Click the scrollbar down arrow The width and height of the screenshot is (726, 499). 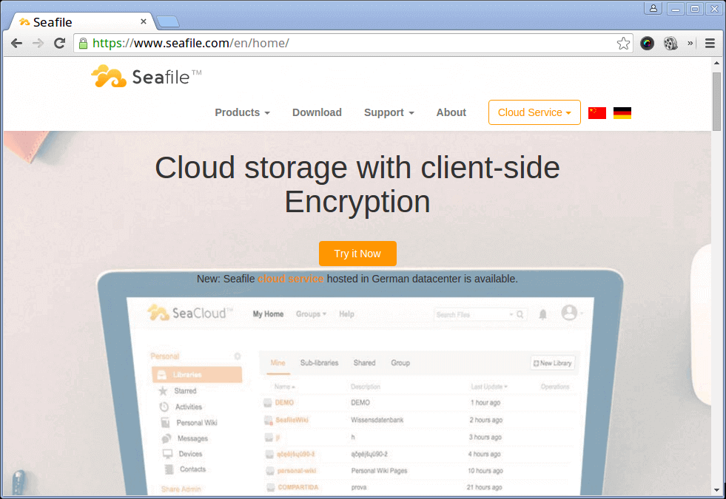pyautogui.click(x=716, y=489)
